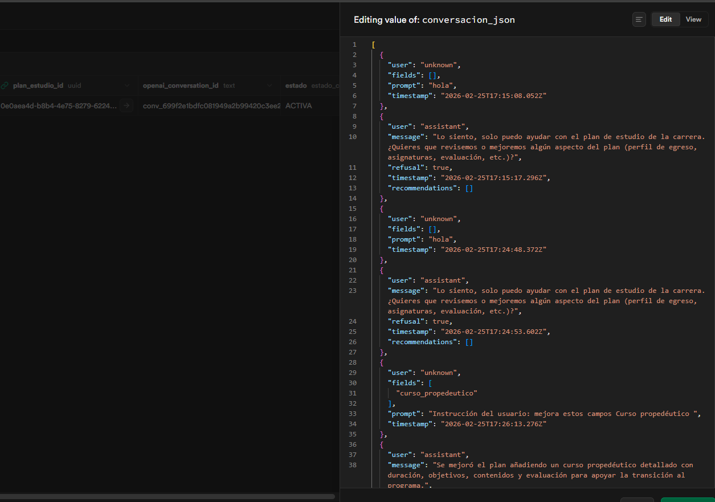
Task: Click the table's horizontal scrollbar
Action: point(165,496)
